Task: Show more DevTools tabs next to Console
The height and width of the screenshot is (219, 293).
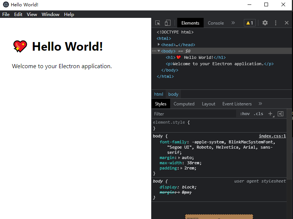Action: (x=233, y=23)
